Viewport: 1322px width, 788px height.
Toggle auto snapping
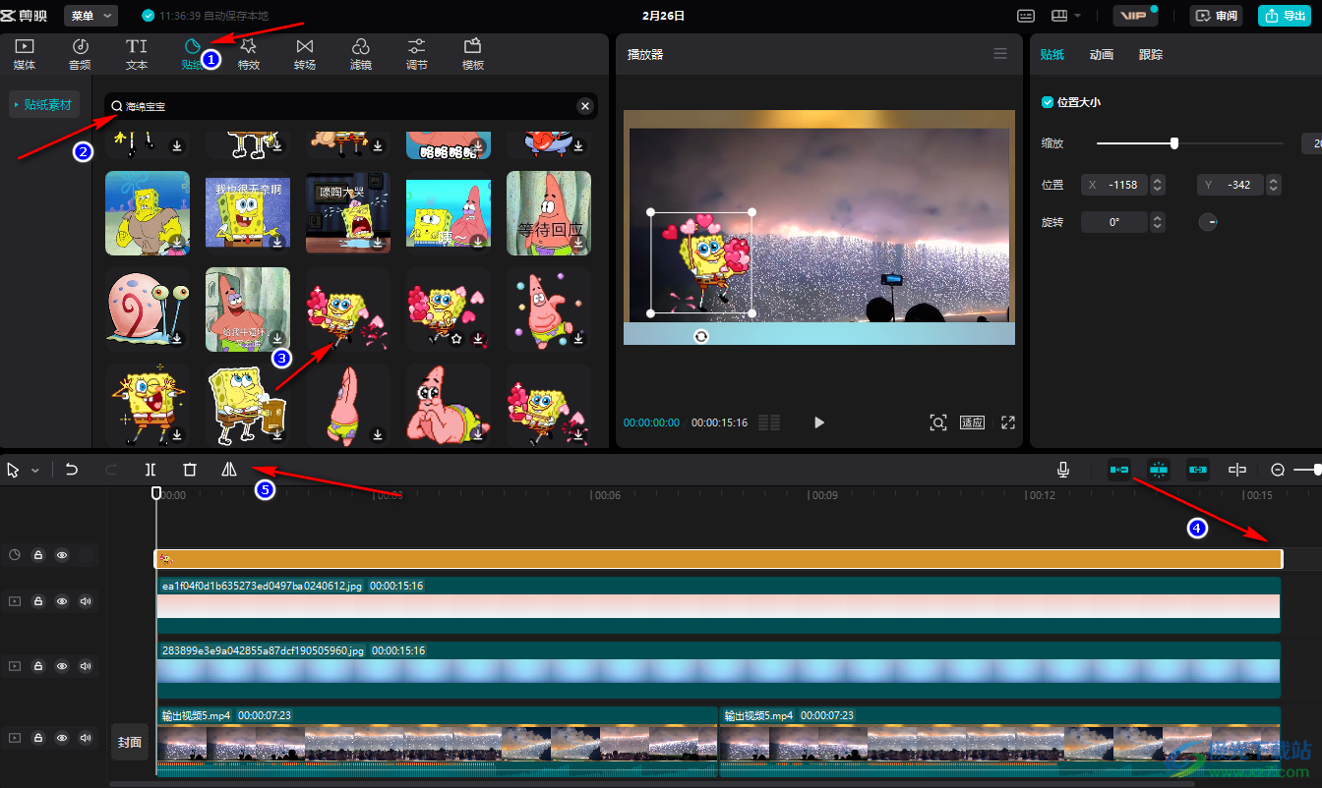(x=1159, y=470)
